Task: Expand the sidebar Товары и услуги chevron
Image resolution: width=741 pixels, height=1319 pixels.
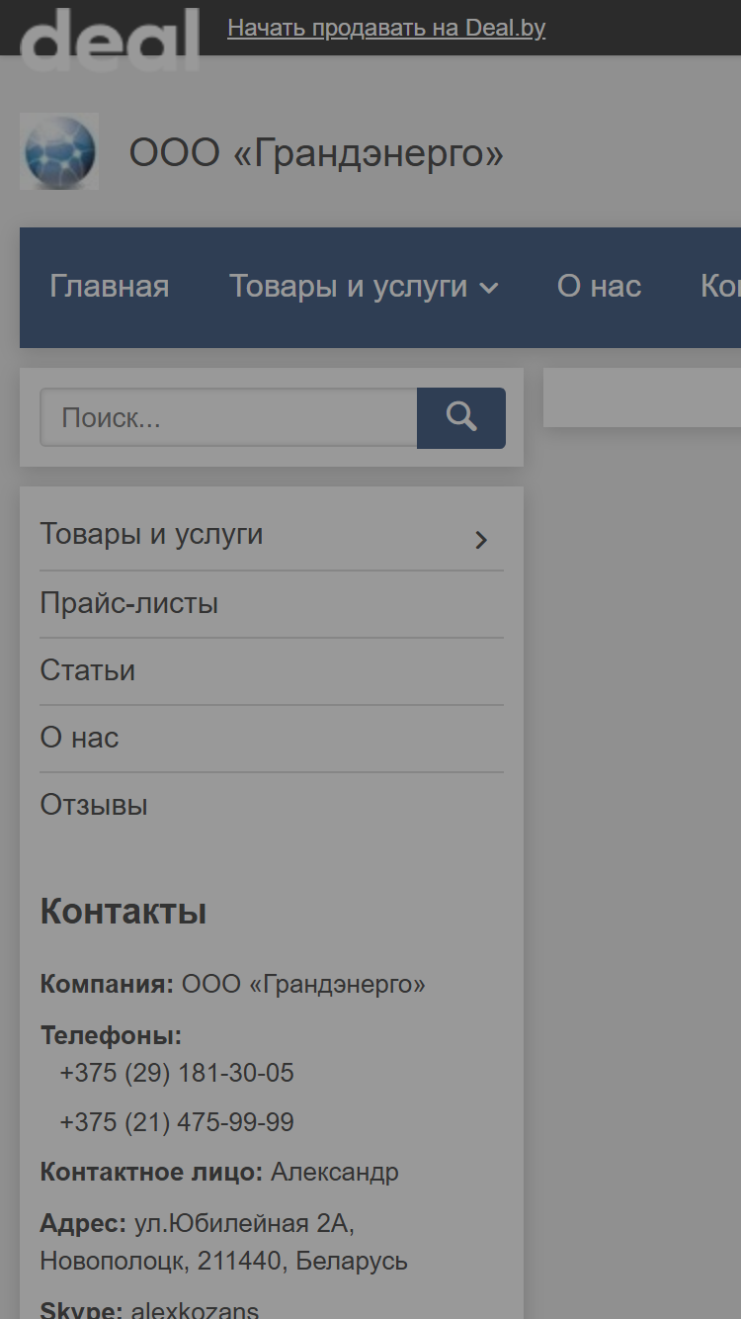Action: click(x=481, y=539)
